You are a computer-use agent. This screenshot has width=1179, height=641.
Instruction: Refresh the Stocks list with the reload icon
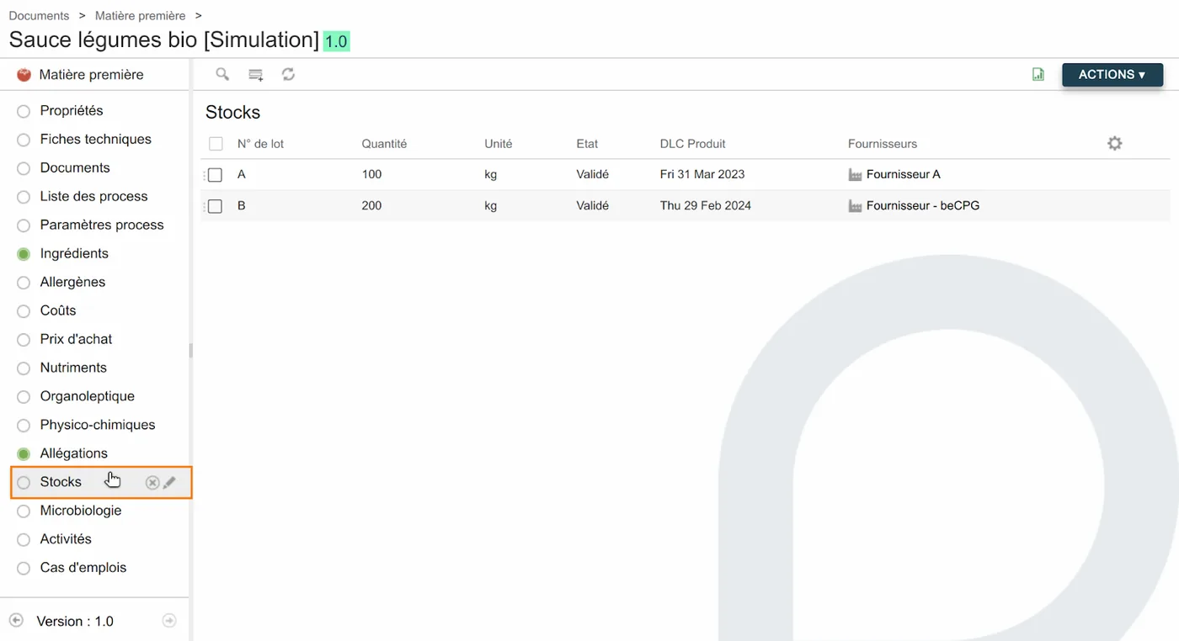[x=288, y=74]
